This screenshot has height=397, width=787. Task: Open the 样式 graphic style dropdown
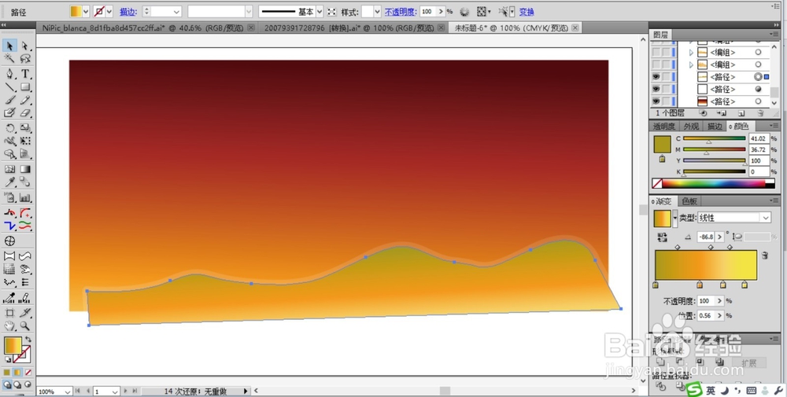(378, 12)
